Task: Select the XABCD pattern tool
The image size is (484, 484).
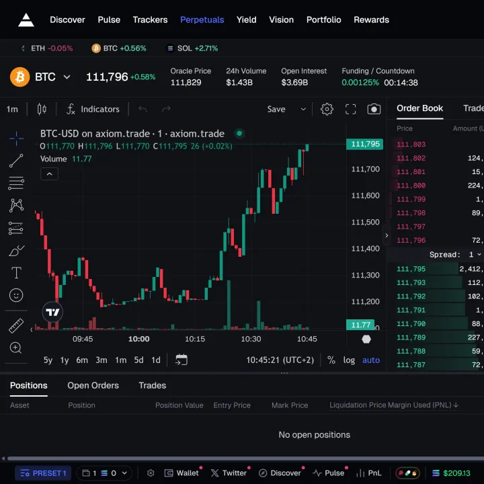Action: tap(16, 205)
